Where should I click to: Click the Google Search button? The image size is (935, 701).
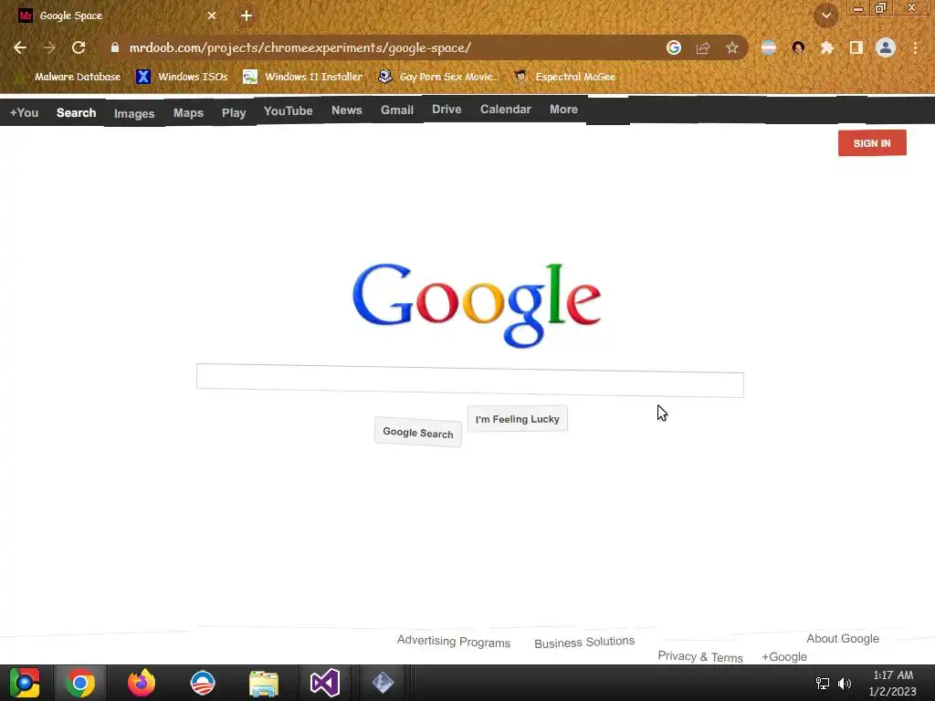pos(418,433)
